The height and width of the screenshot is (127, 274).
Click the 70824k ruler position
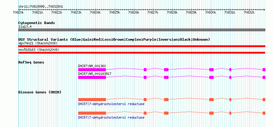pyautogui.click(x=95, y=12)
